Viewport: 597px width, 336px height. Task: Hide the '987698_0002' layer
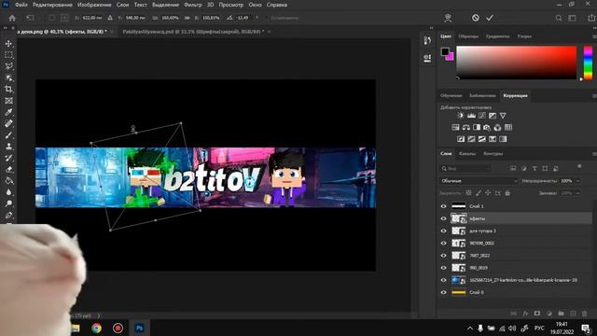click(444, 243)
